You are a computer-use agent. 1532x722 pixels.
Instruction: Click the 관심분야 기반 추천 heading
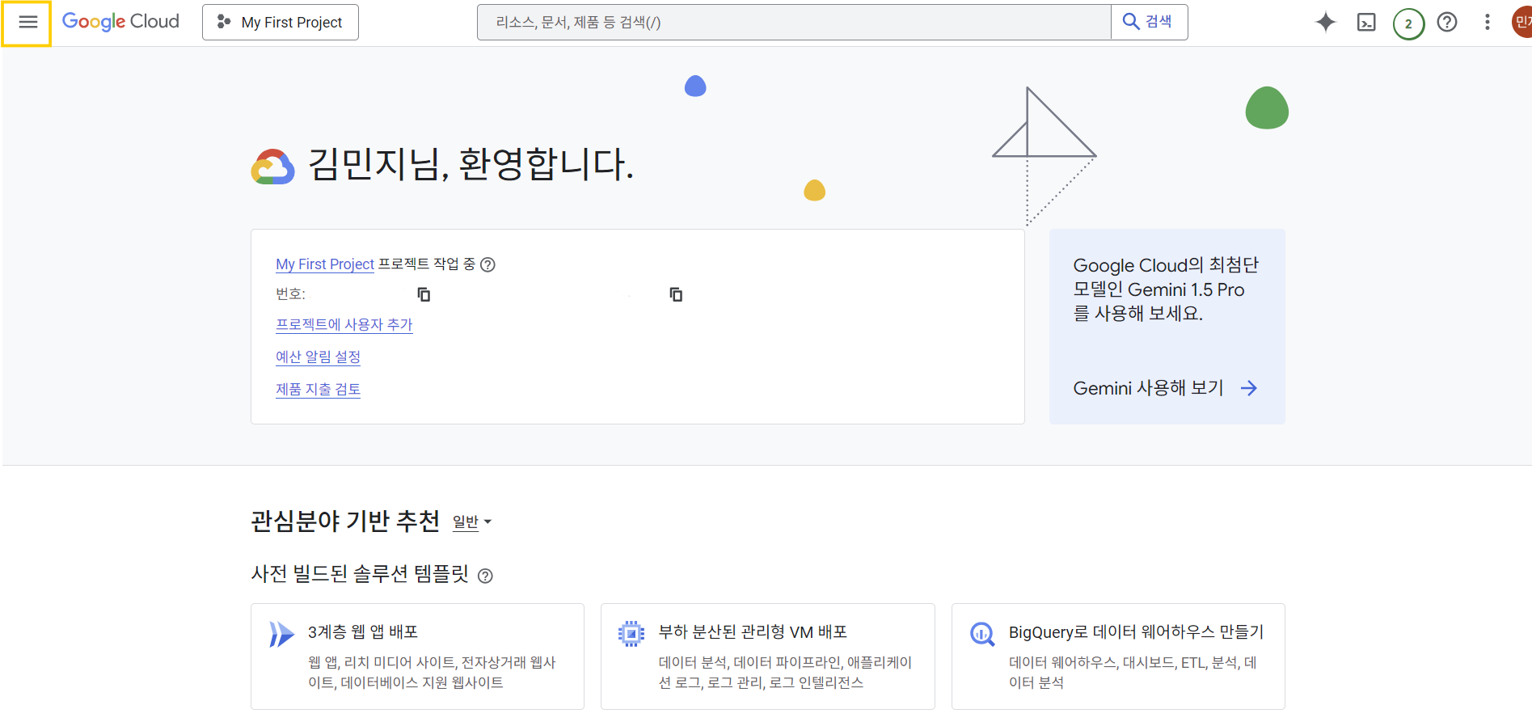[x=345, y=521]
